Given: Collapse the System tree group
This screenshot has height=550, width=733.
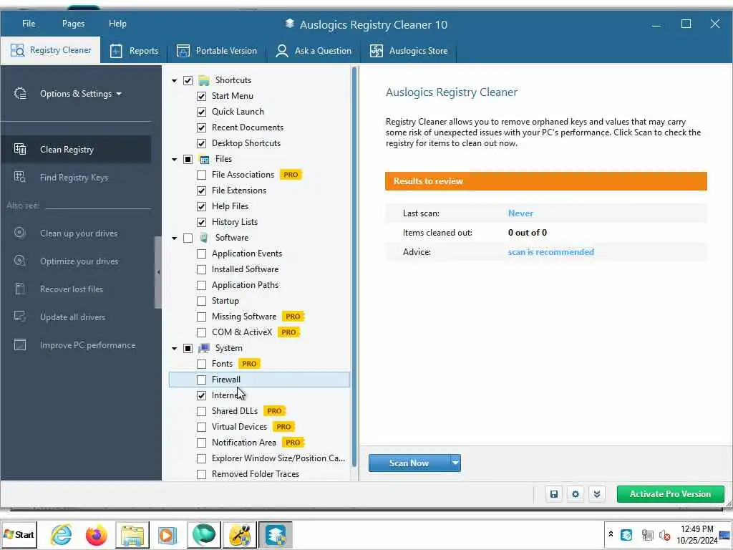Looking at the screenshot, I should (175, 349).
